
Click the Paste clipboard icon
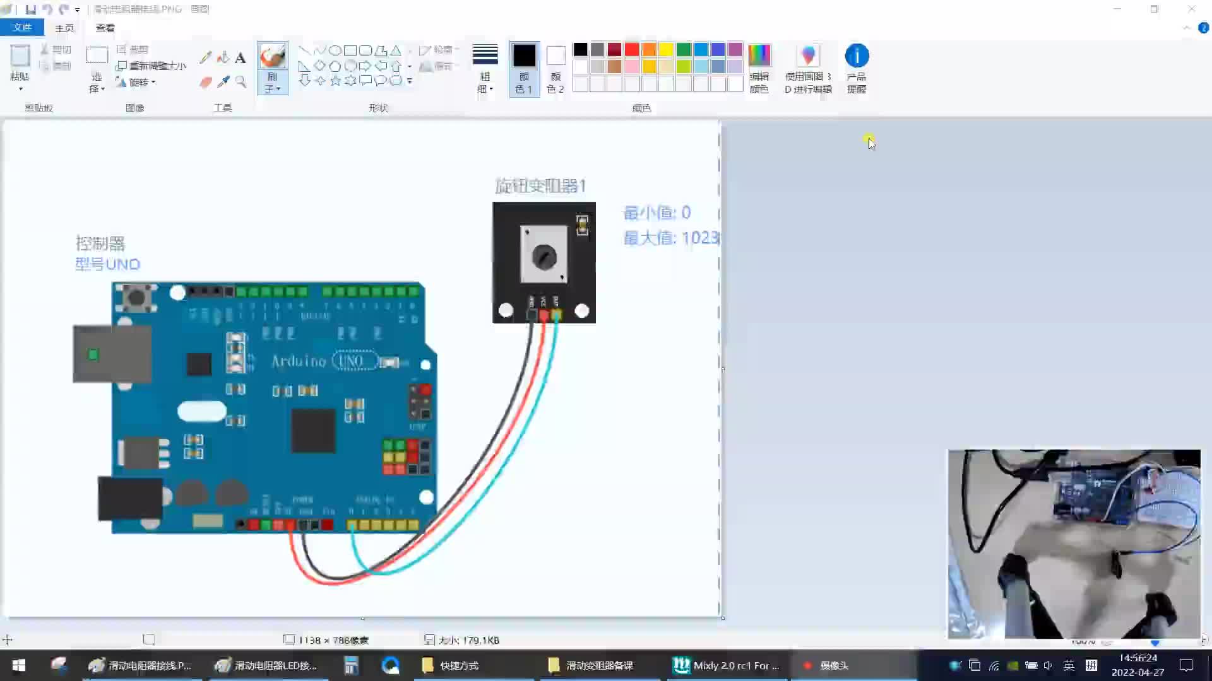pyautogui.click(x=20, y=56)
